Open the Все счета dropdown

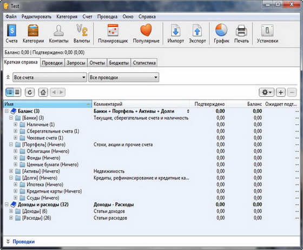tap(50, 77)
